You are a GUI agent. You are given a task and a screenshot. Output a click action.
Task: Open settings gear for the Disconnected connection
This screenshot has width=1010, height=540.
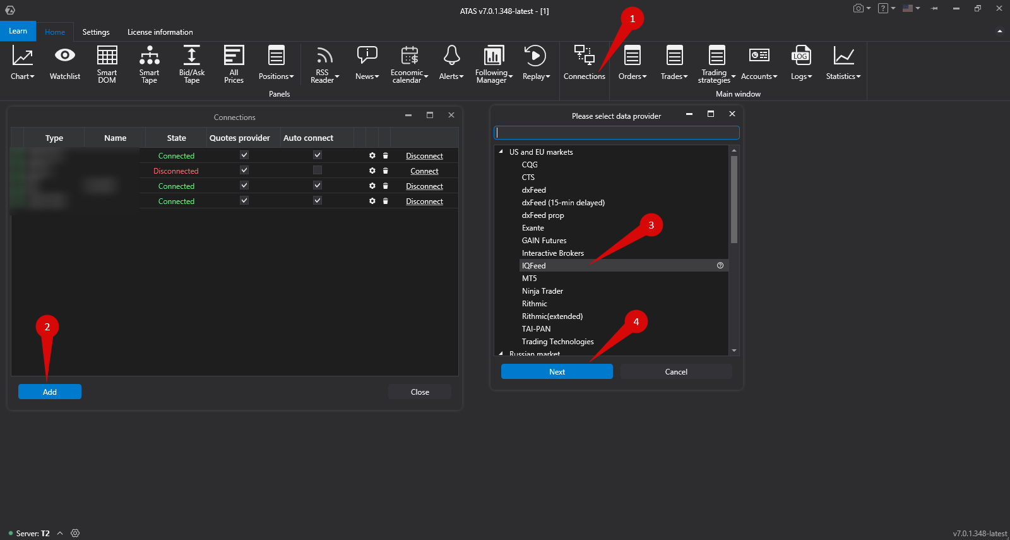(x=372, y=171)
